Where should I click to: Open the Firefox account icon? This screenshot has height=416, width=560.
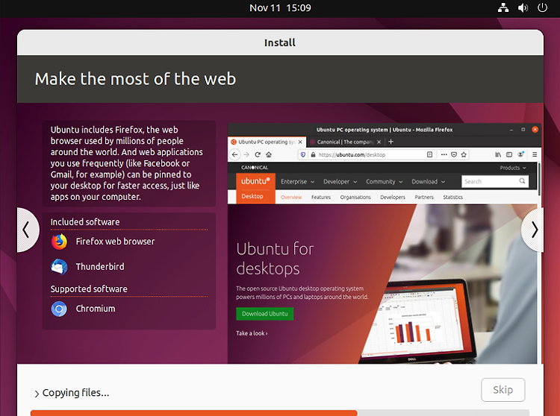click(x=521, y=154)
